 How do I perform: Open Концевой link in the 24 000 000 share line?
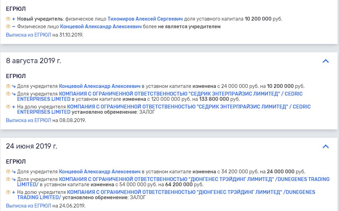(x=100, y=172)
